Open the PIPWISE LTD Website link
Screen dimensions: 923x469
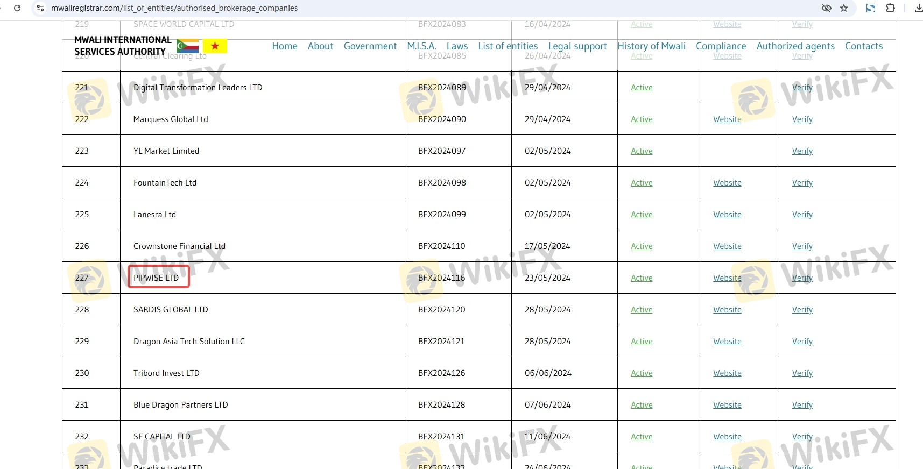point(727,278)
